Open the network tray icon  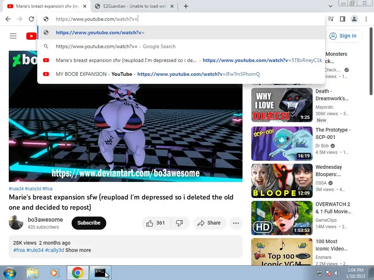pyautogui.click(x=319, y=273)
